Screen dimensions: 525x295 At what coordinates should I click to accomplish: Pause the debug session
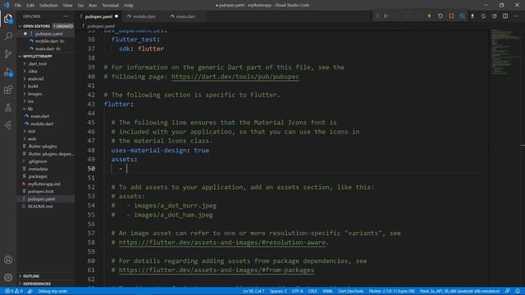tap(386, 16)
